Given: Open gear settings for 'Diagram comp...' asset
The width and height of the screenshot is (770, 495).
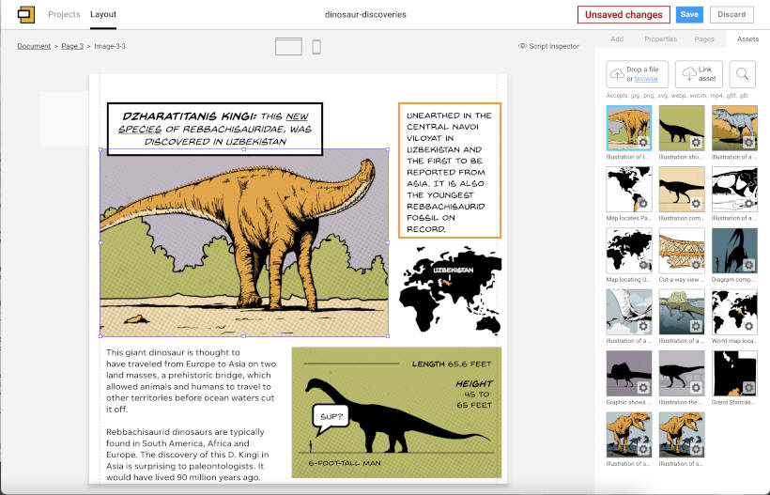Looking at the screenshot, I should click(x=747, y=265).
